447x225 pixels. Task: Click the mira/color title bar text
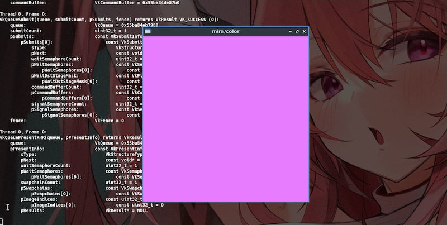coord(226,32)
